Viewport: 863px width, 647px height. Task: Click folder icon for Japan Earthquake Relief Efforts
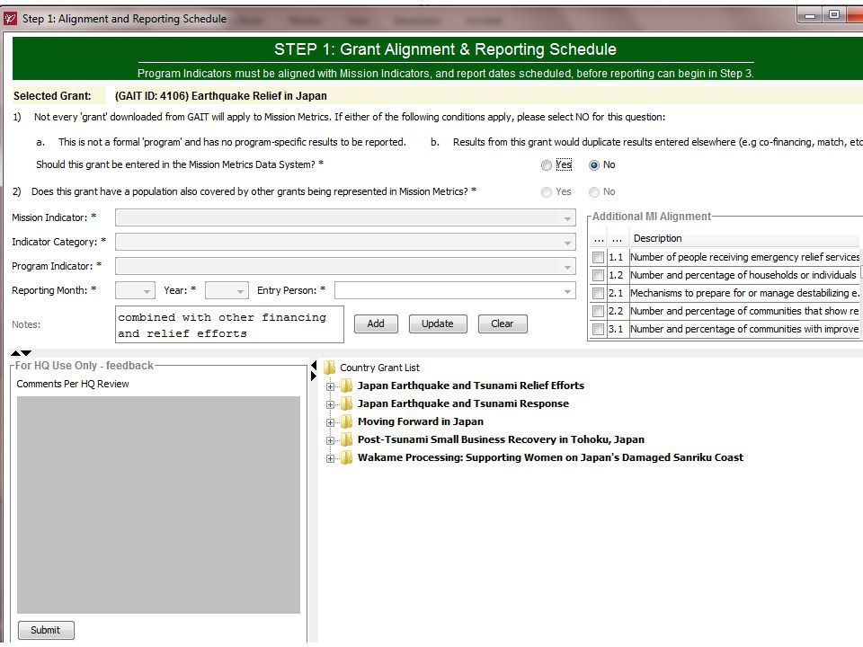coord(347,386)
